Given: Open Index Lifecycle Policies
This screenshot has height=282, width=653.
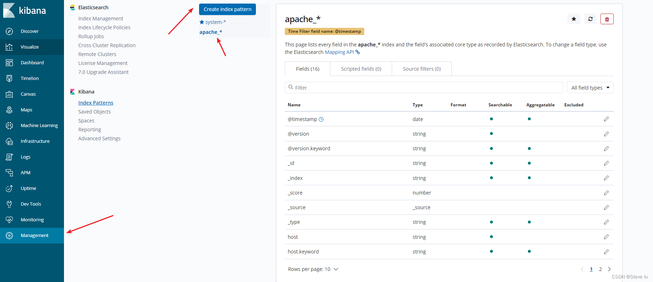Looking at the screenshot, I should pyautogui.click(x=104, y=27).
